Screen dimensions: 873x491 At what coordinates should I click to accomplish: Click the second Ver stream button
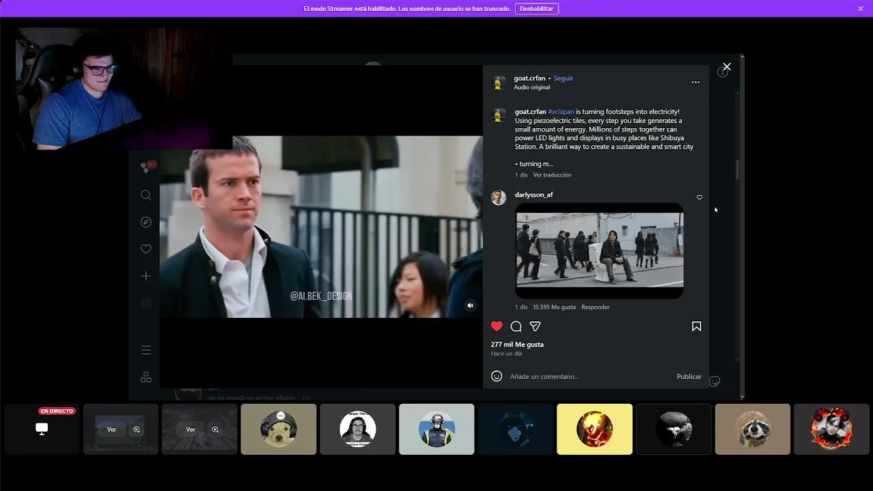pyautogui.click(x=190, y=430)
